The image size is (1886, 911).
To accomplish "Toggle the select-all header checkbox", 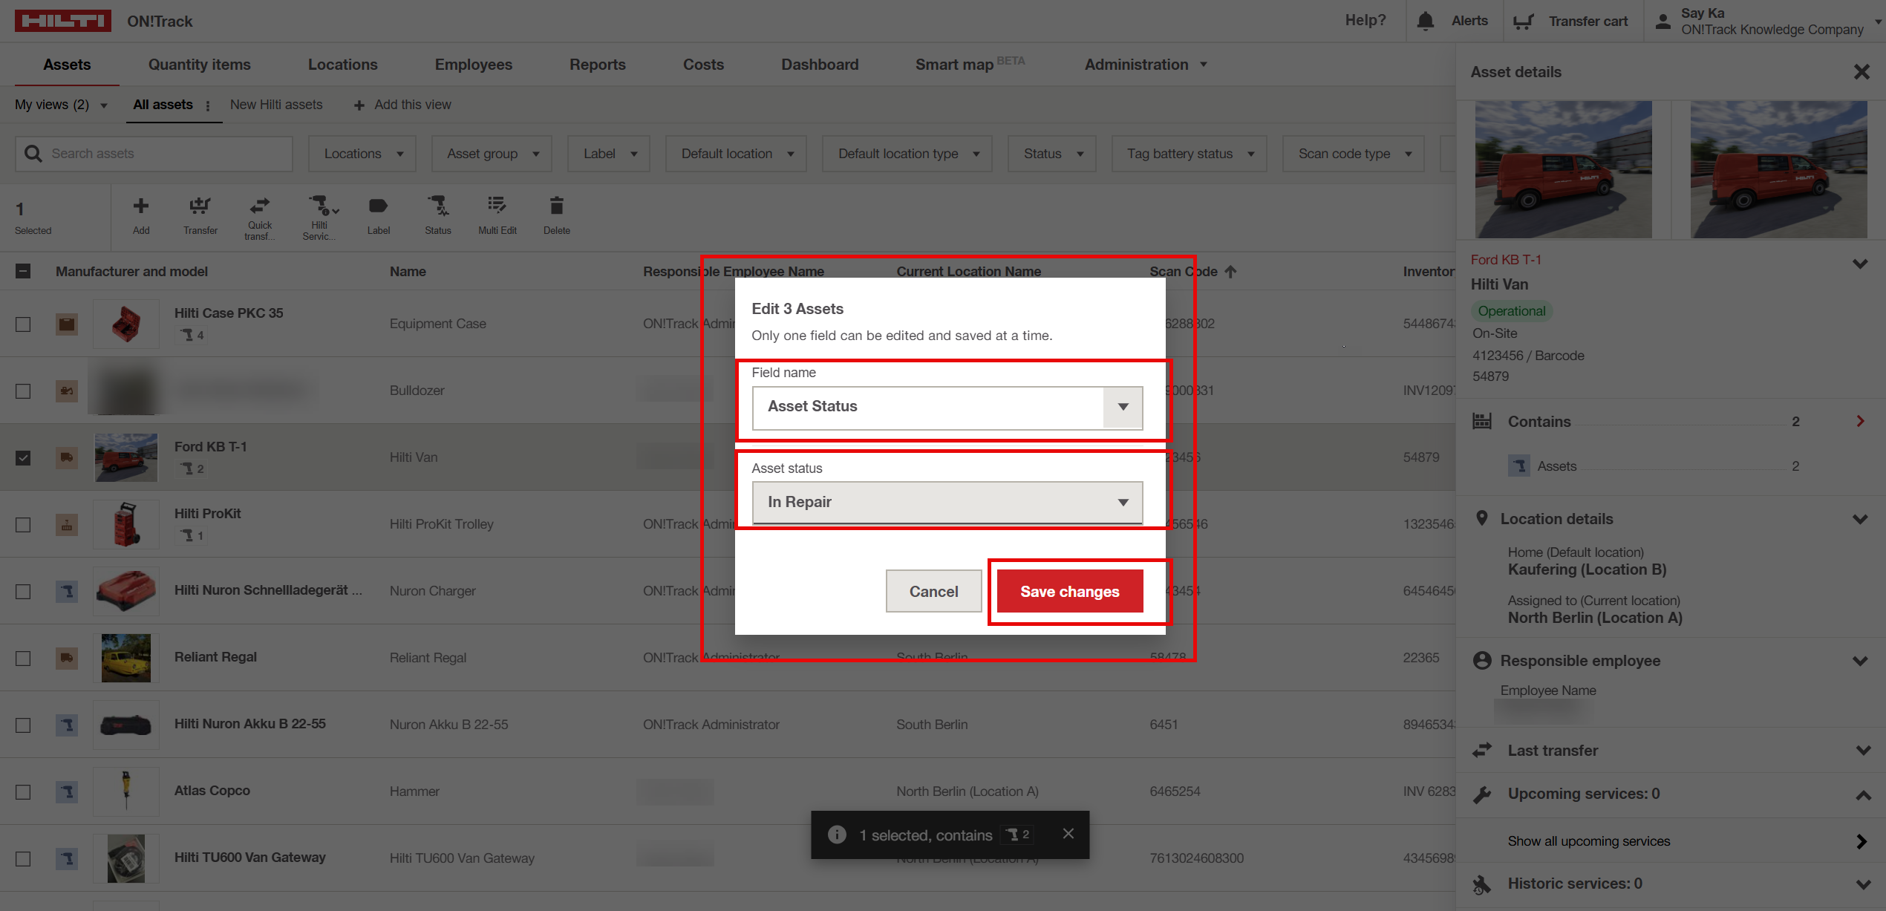I will coord(23,272).
